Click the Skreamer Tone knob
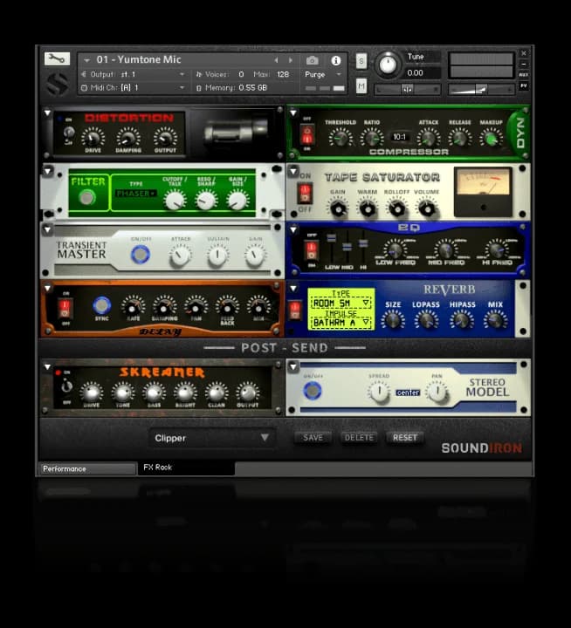The width and height of the screenshot is (571, 628). click(x=123, y=392)
